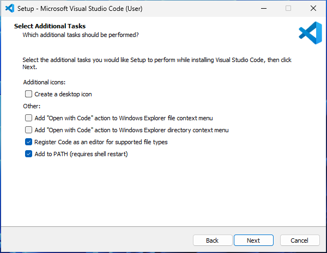
Task: Uncheck Register Code as an editor option
Action: coord(28,142)
